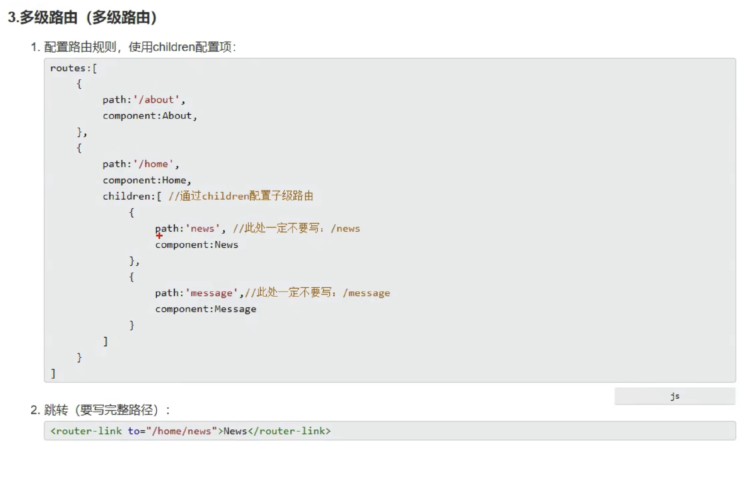Click the text 配置路由规则 in step 1
Screen dimensions: 754x487
(80, 47)
